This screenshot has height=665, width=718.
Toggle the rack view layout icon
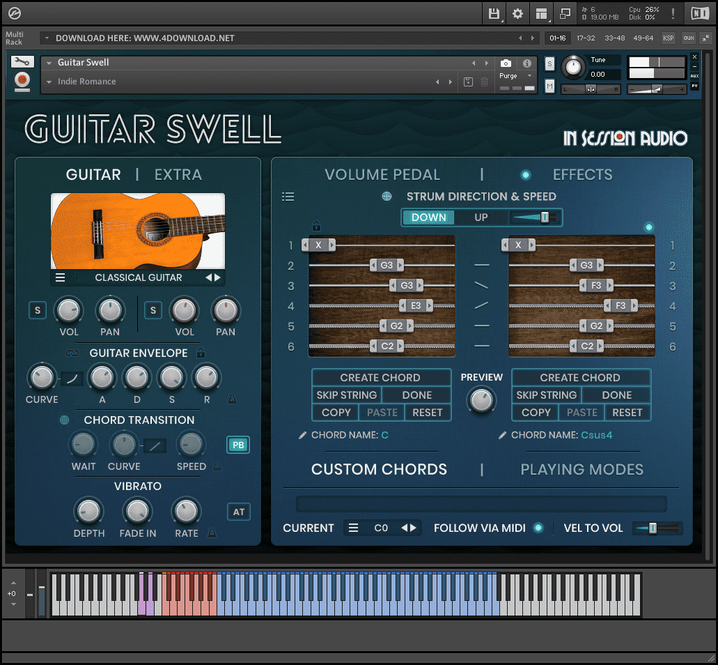pos(541,14)
